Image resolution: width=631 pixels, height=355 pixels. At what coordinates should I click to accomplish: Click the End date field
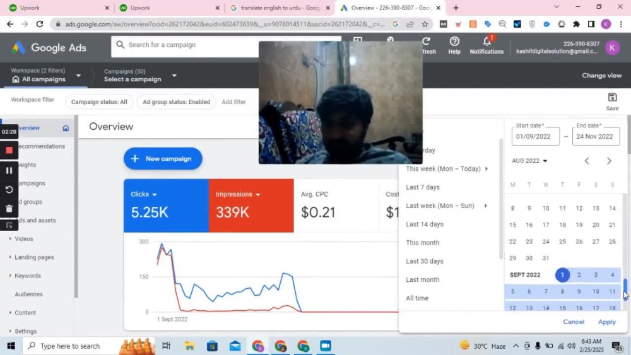(x=596, y=136)
